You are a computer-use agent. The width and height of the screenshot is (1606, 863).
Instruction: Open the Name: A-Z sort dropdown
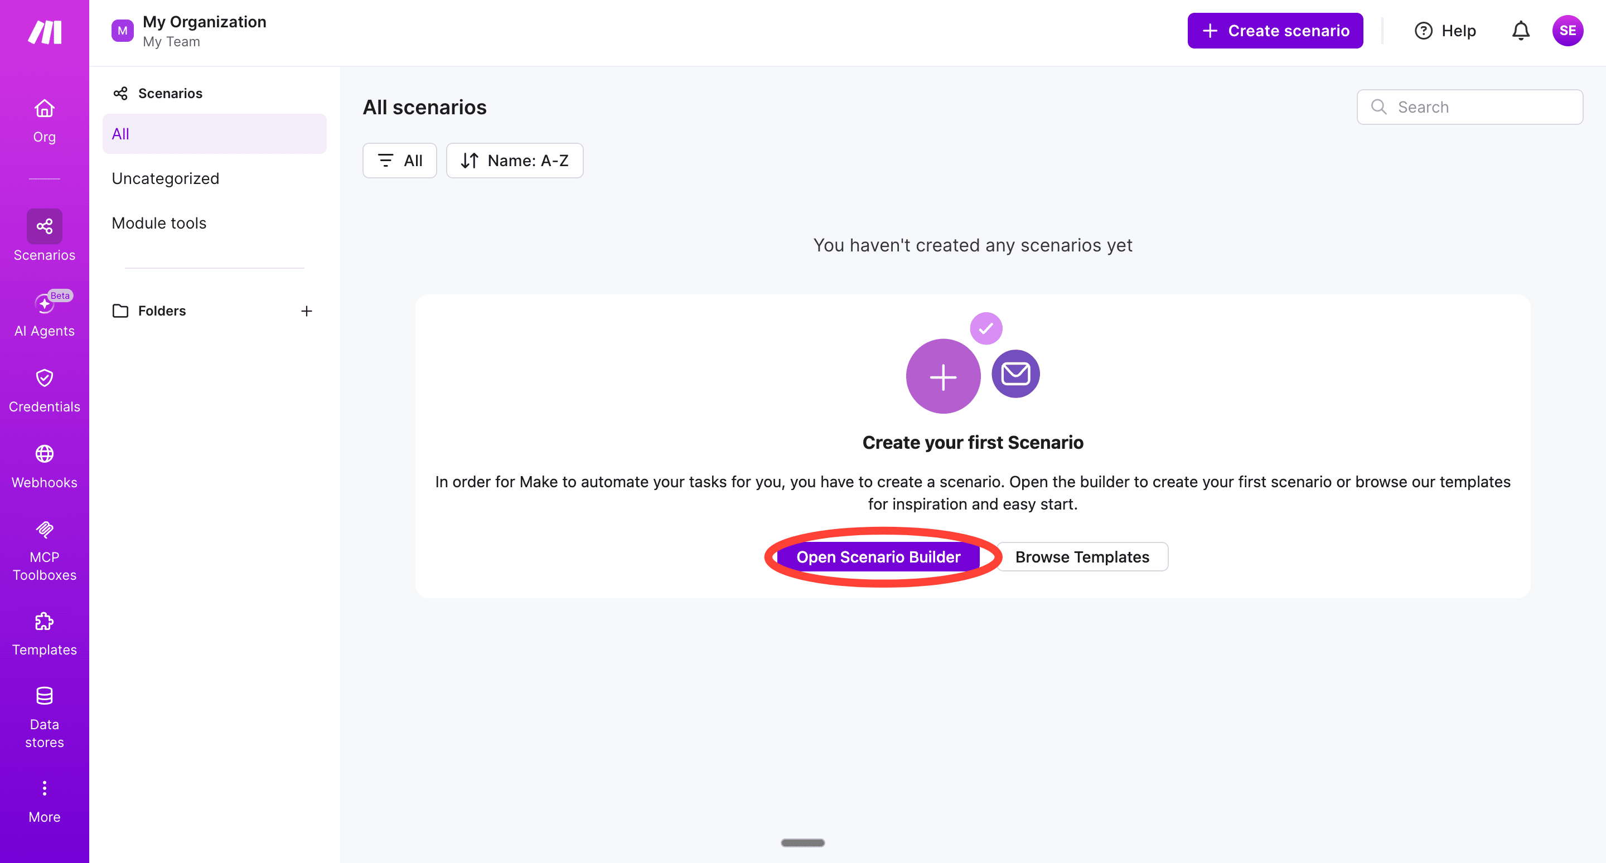tap(514, 161)
